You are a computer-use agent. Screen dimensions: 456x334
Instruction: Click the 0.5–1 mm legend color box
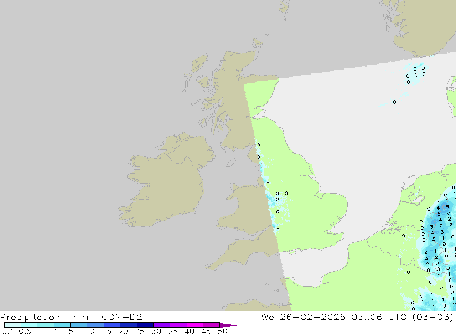(29, 325)
